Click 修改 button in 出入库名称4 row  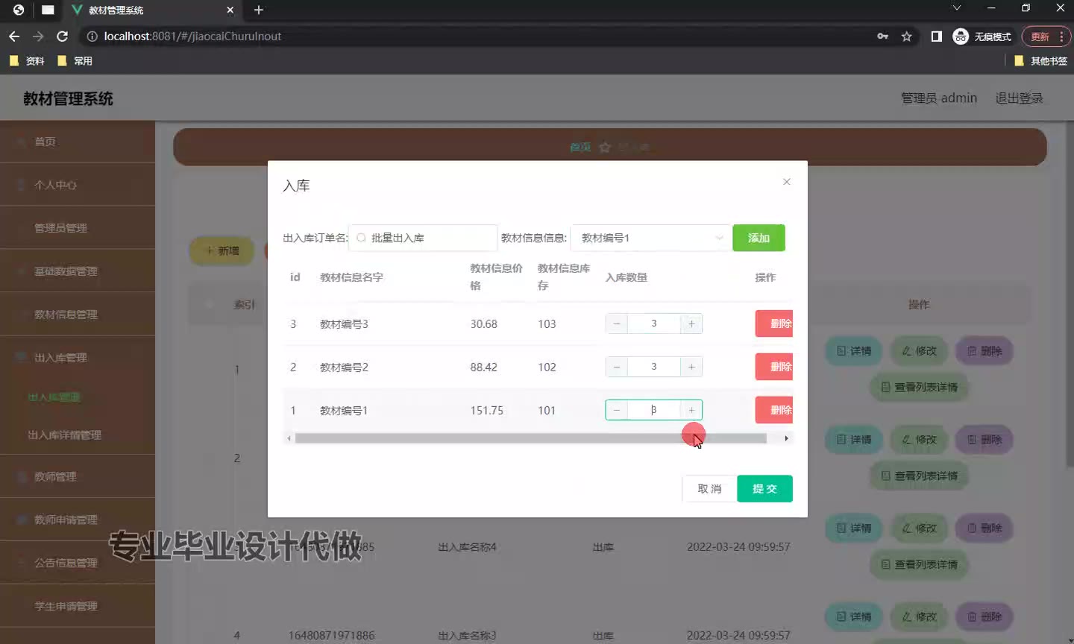[919, 528]
